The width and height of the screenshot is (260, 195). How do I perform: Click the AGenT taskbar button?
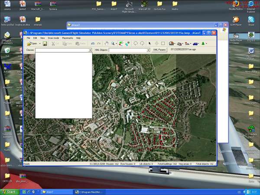54,192
